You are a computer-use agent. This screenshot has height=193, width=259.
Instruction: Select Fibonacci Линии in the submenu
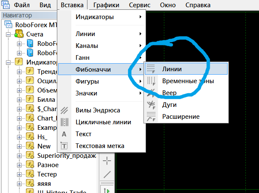click(186, 69)
